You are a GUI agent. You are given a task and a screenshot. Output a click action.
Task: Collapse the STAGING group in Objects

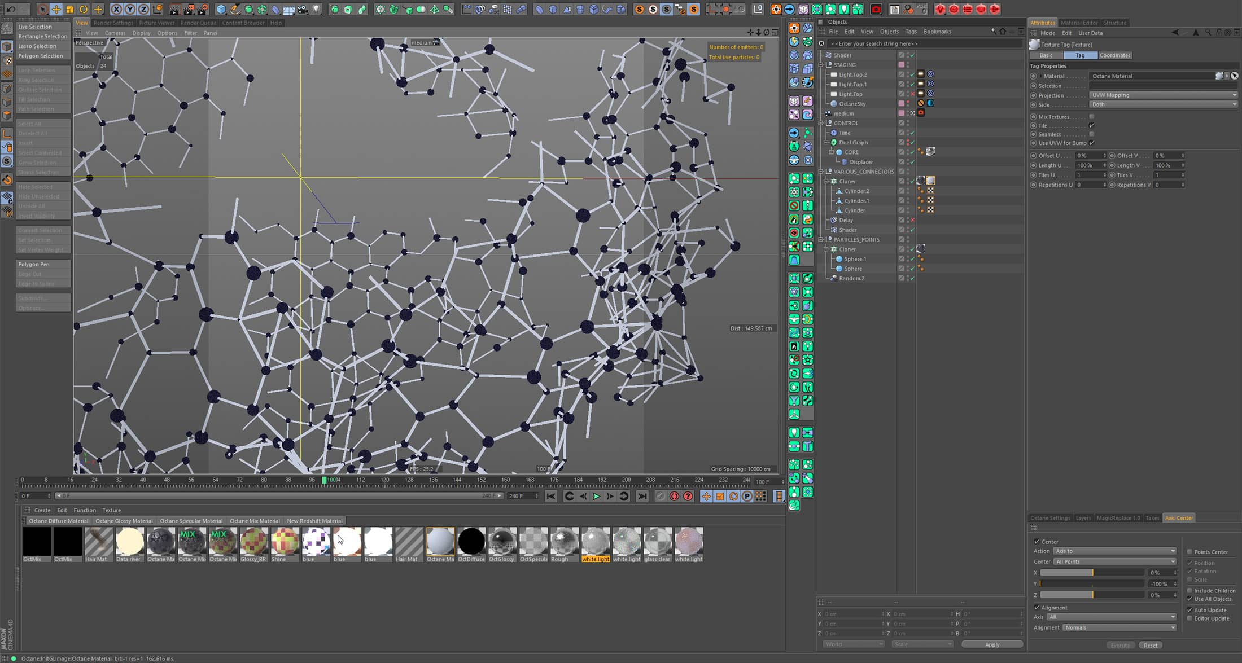click(x=821, y=65)
